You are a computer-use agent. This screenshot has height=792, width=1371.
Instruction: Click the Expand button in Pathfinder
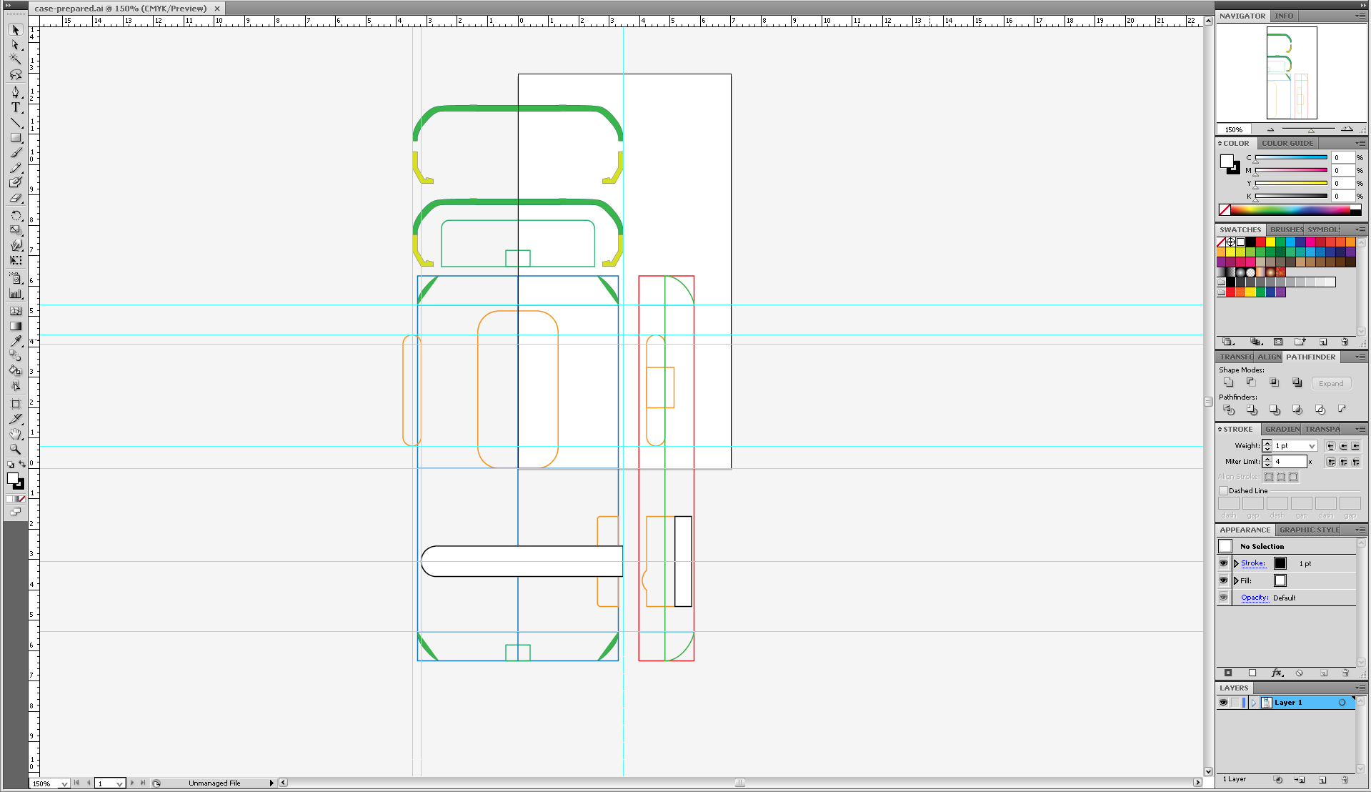coord(1330,383)
